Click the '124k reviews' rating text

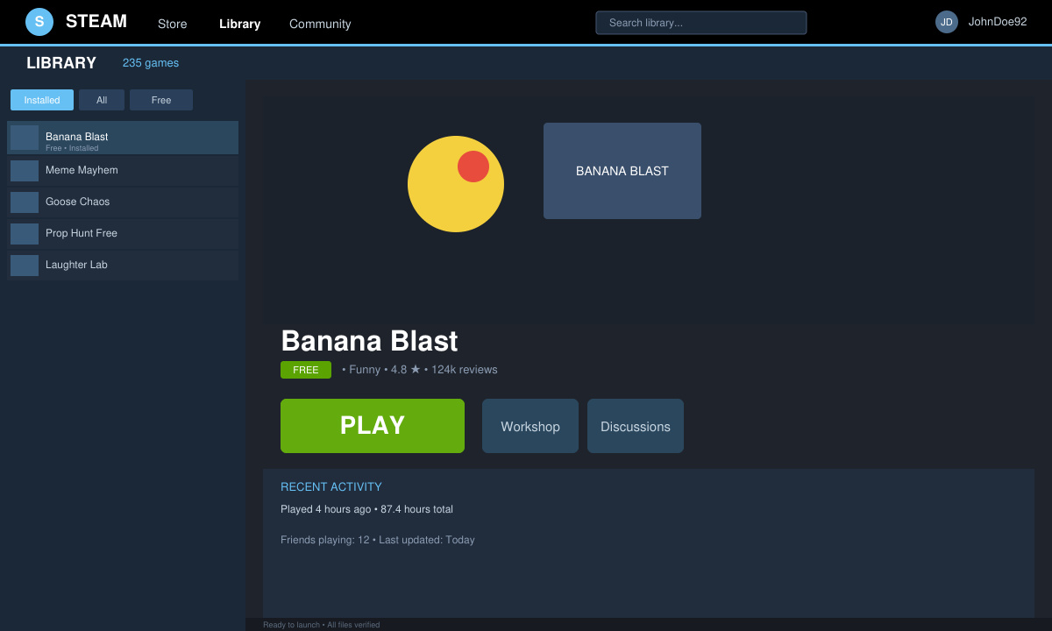pyautogui.click(x=465, y=370)
